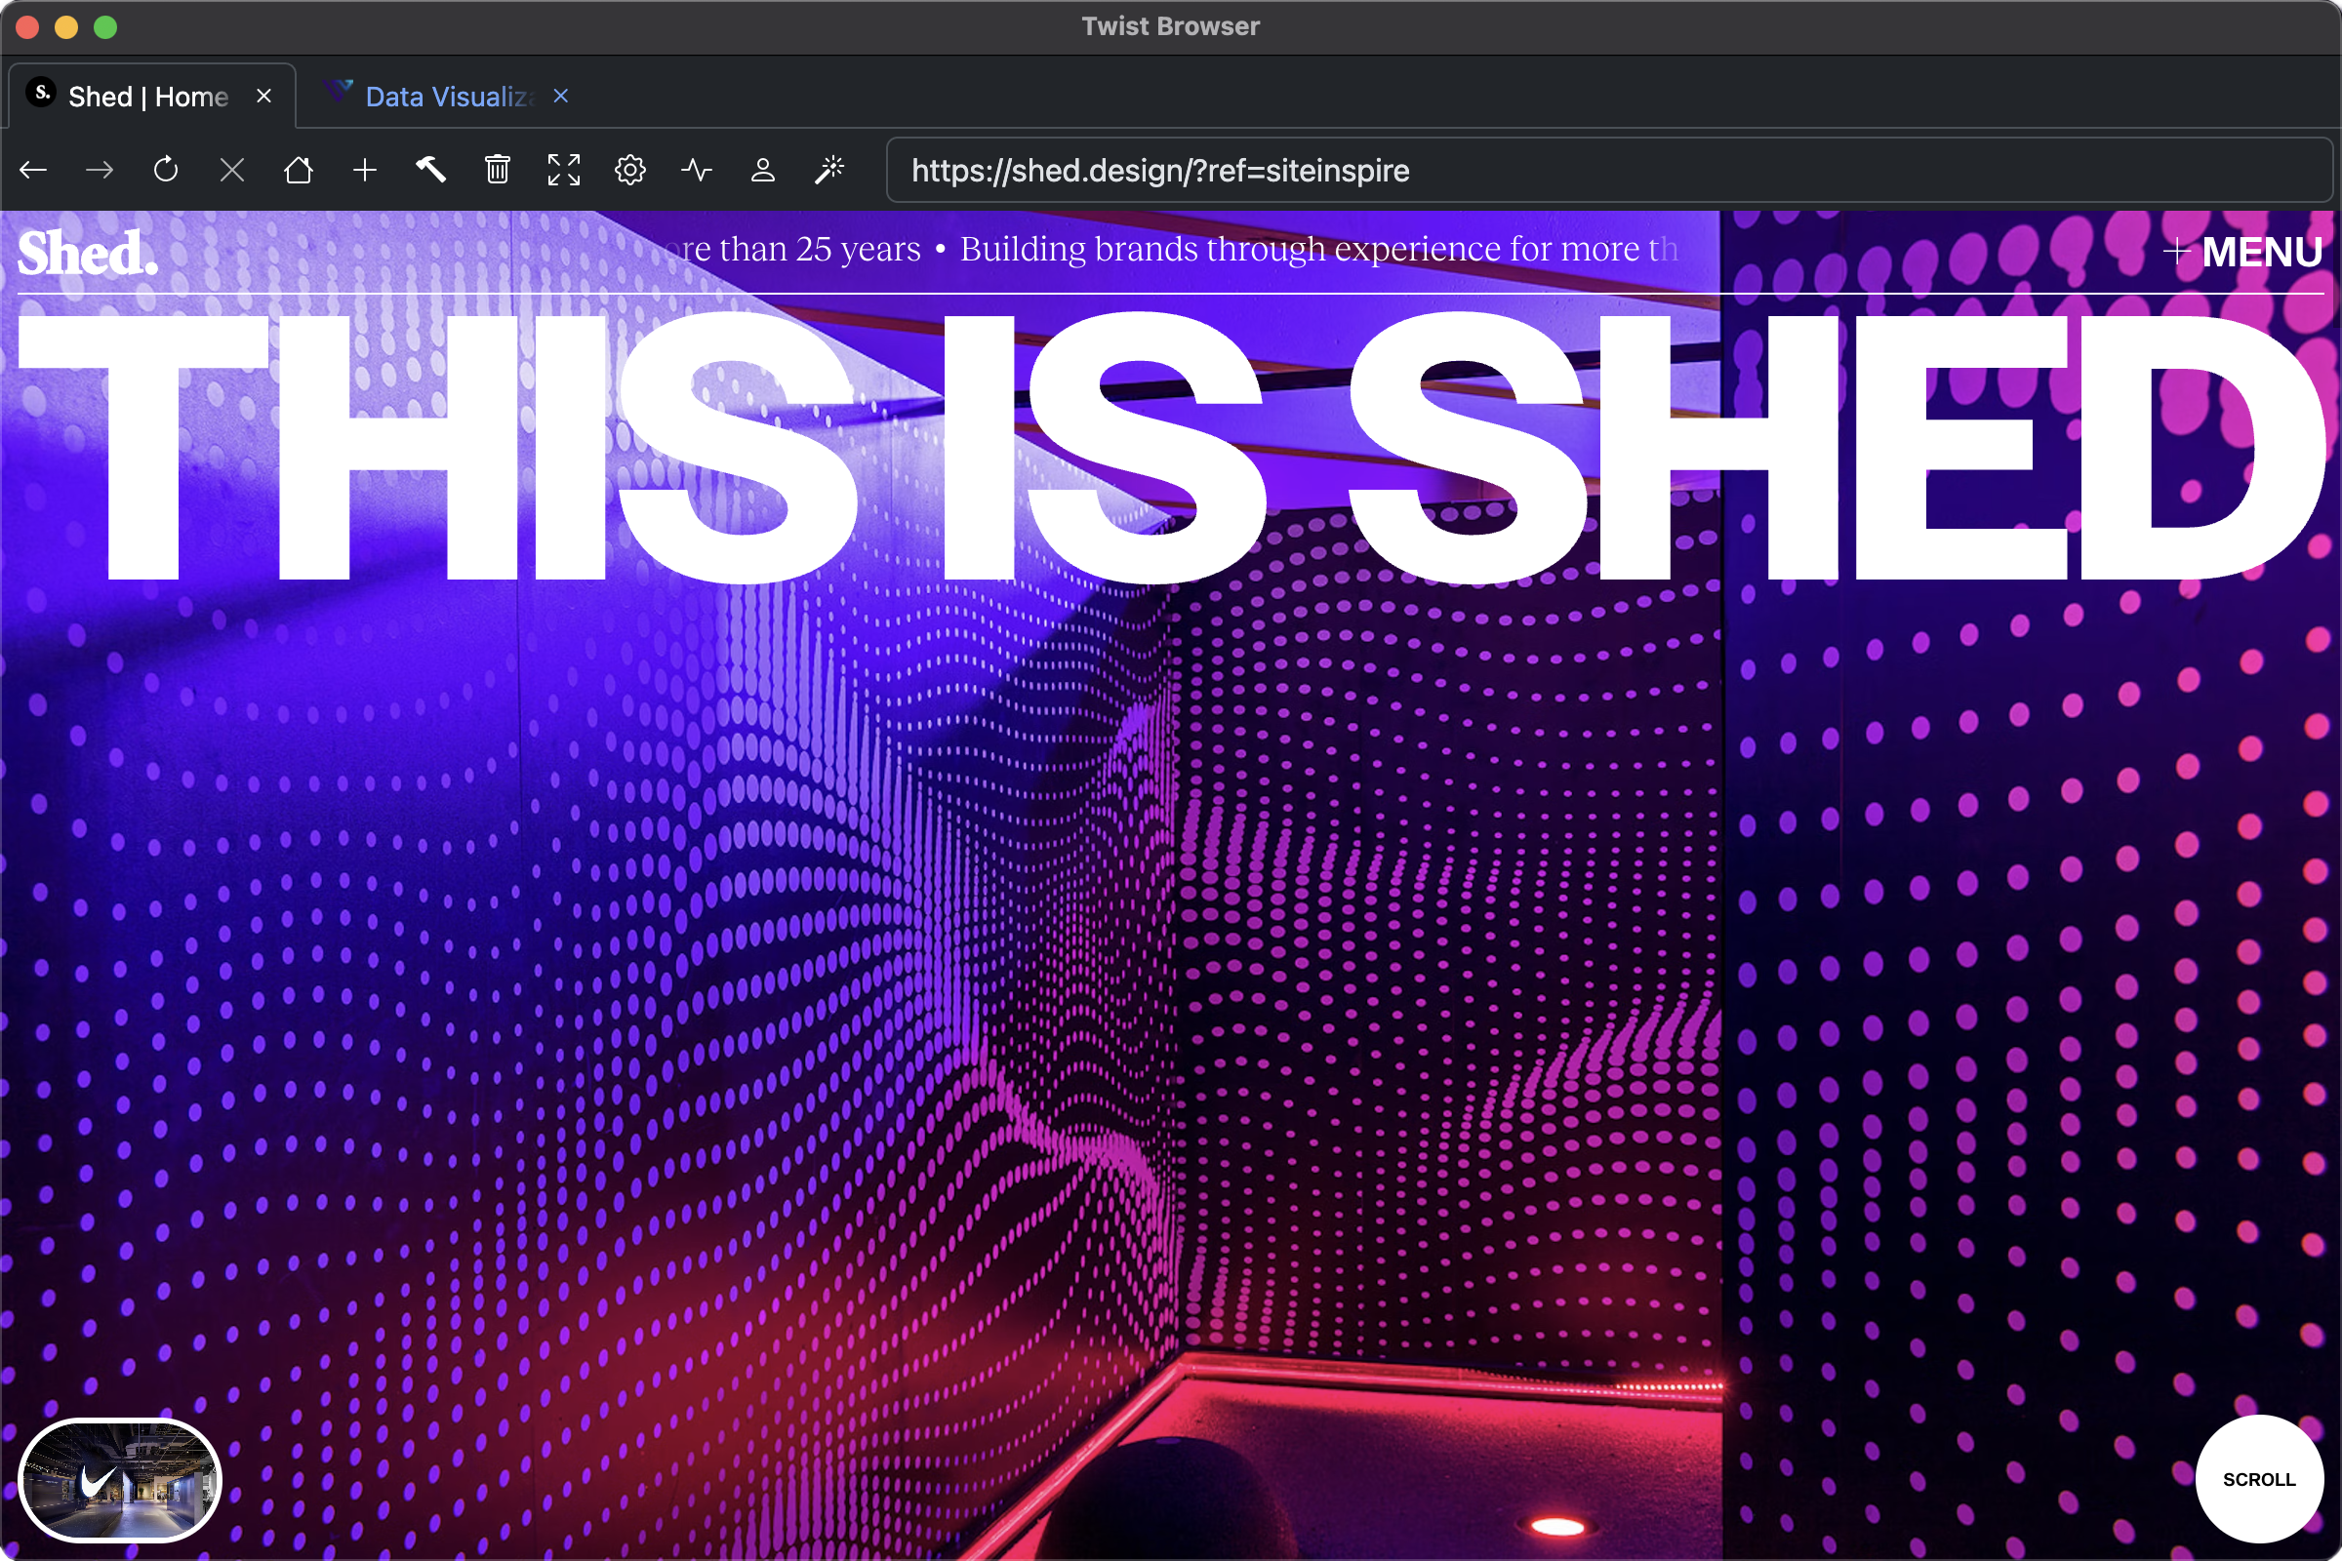Open browser settings with the gear icon

(630, 169)
